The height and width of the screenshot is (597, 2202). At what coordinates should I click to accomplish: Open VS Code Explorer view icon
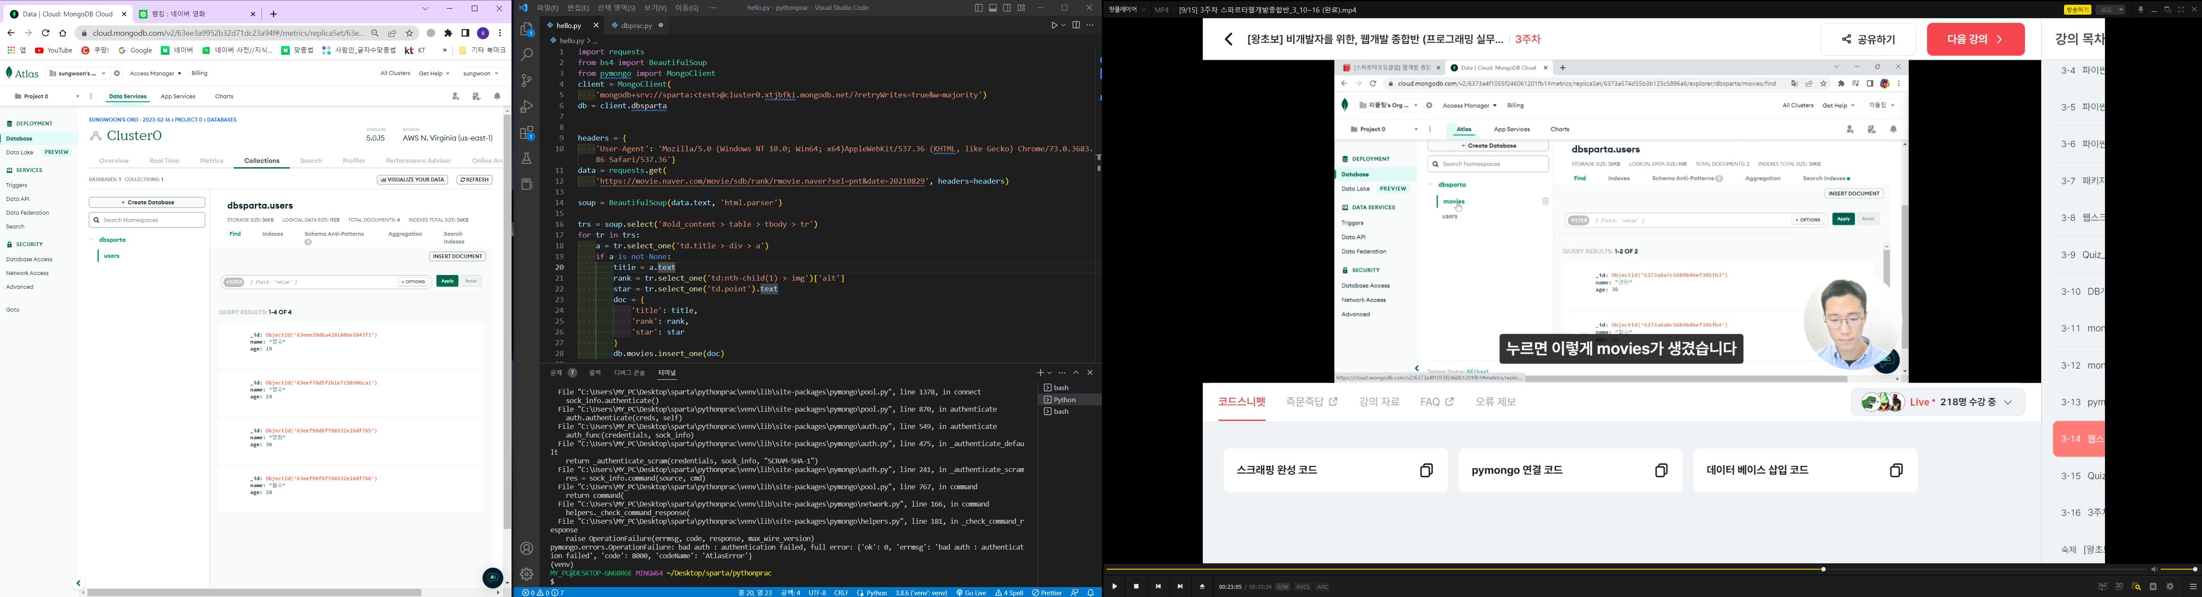[x=527, y=30]
